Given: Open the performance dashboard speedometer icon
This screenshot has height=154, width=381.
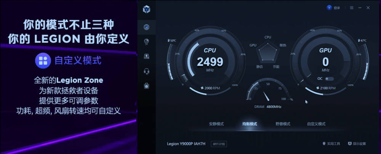Looking at the screenshot, I should [x=147, y=27].
